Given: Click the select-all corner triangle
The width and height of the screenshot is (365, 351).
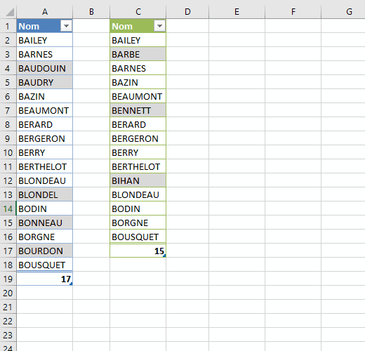Looking at the screenshot, I should [x=10, y=12].
